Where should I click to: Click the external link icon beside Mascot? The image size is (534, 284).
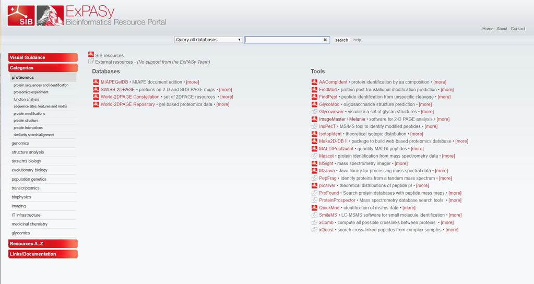314,156
